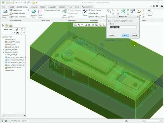The image size is (164, 123).
Task: Select Shut Off 2 in the Model Tree
Action: [15, 63]
